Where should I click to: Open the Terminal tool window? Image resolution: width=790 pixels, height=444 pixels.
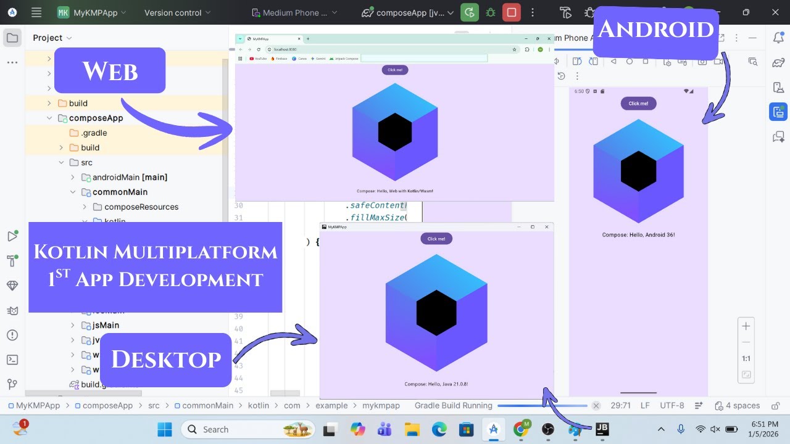12,360
